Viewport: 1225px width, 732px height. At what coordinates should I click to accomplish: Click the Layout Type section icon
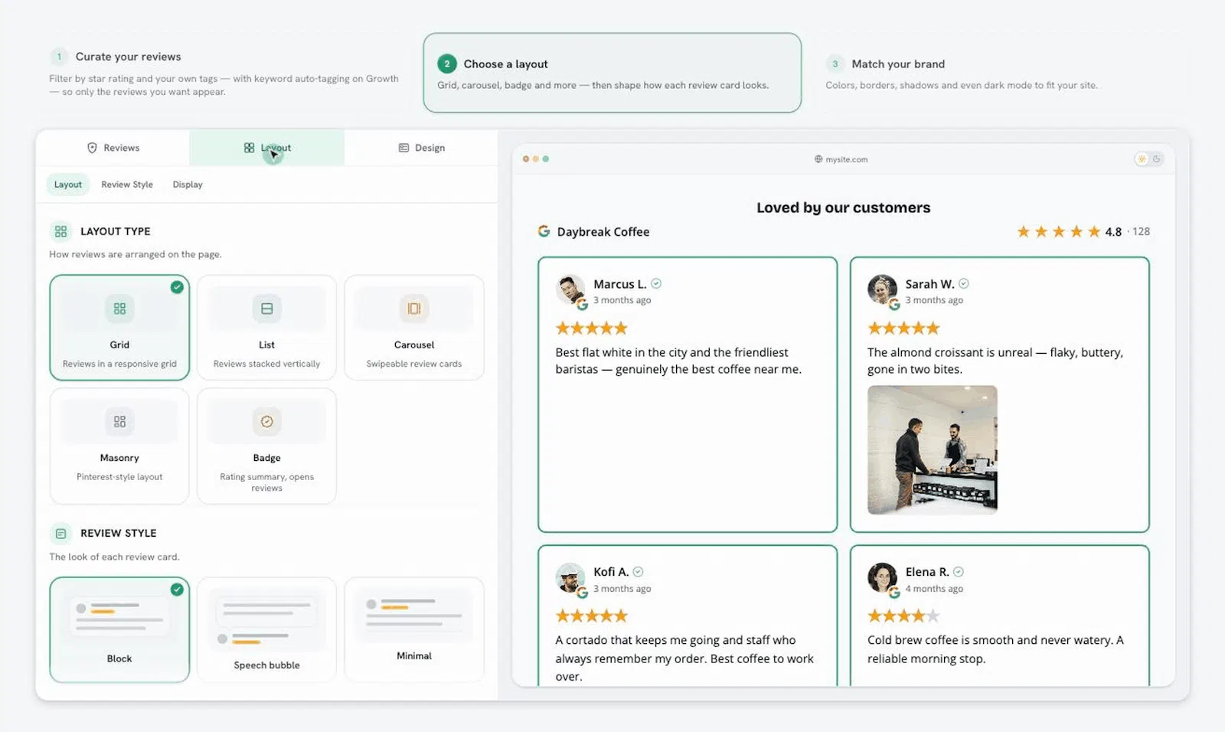point(60,231)
